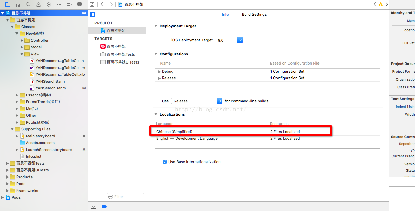Open the Issue navigator warning triangle

point(38,4)
